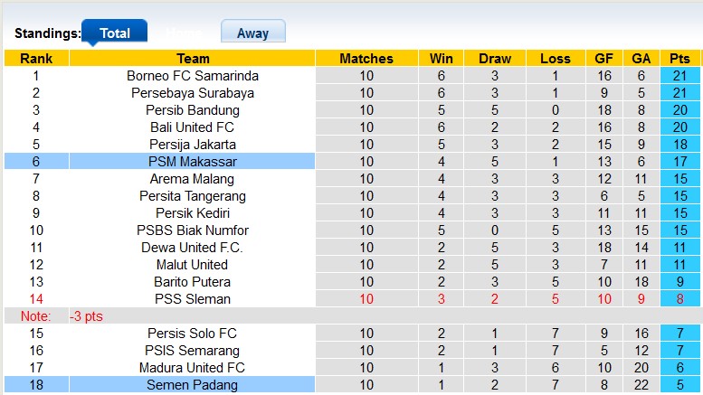The width and height of the screenshot is (703, 395).
Task: Open Arema Malang team link
Action: click(192, 179)
